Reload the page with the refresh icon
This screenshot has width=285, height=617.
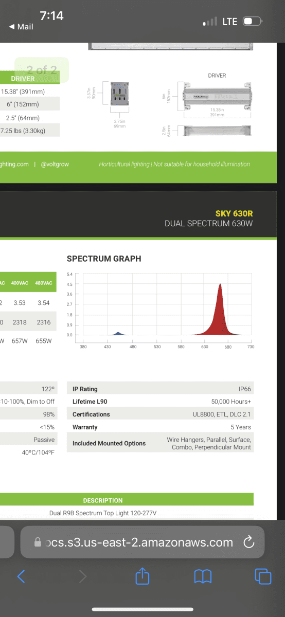249,542
